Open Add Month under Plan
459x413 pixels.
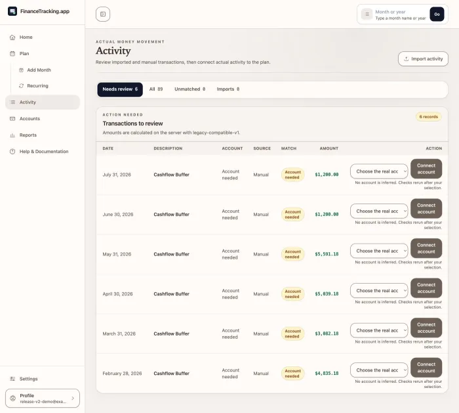(47, 70)
